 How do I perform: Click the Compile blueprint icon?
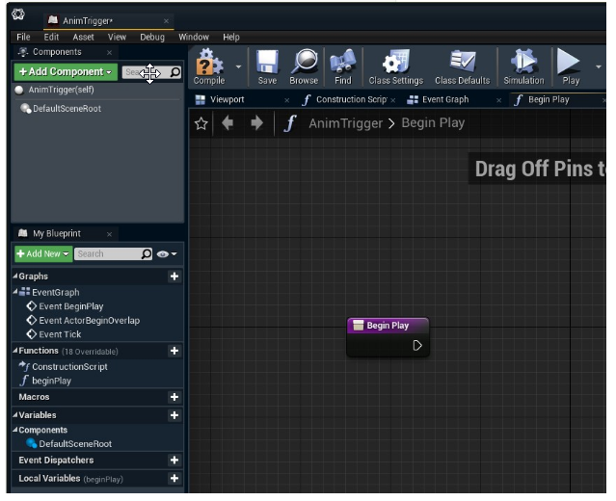tap(208, 66)
